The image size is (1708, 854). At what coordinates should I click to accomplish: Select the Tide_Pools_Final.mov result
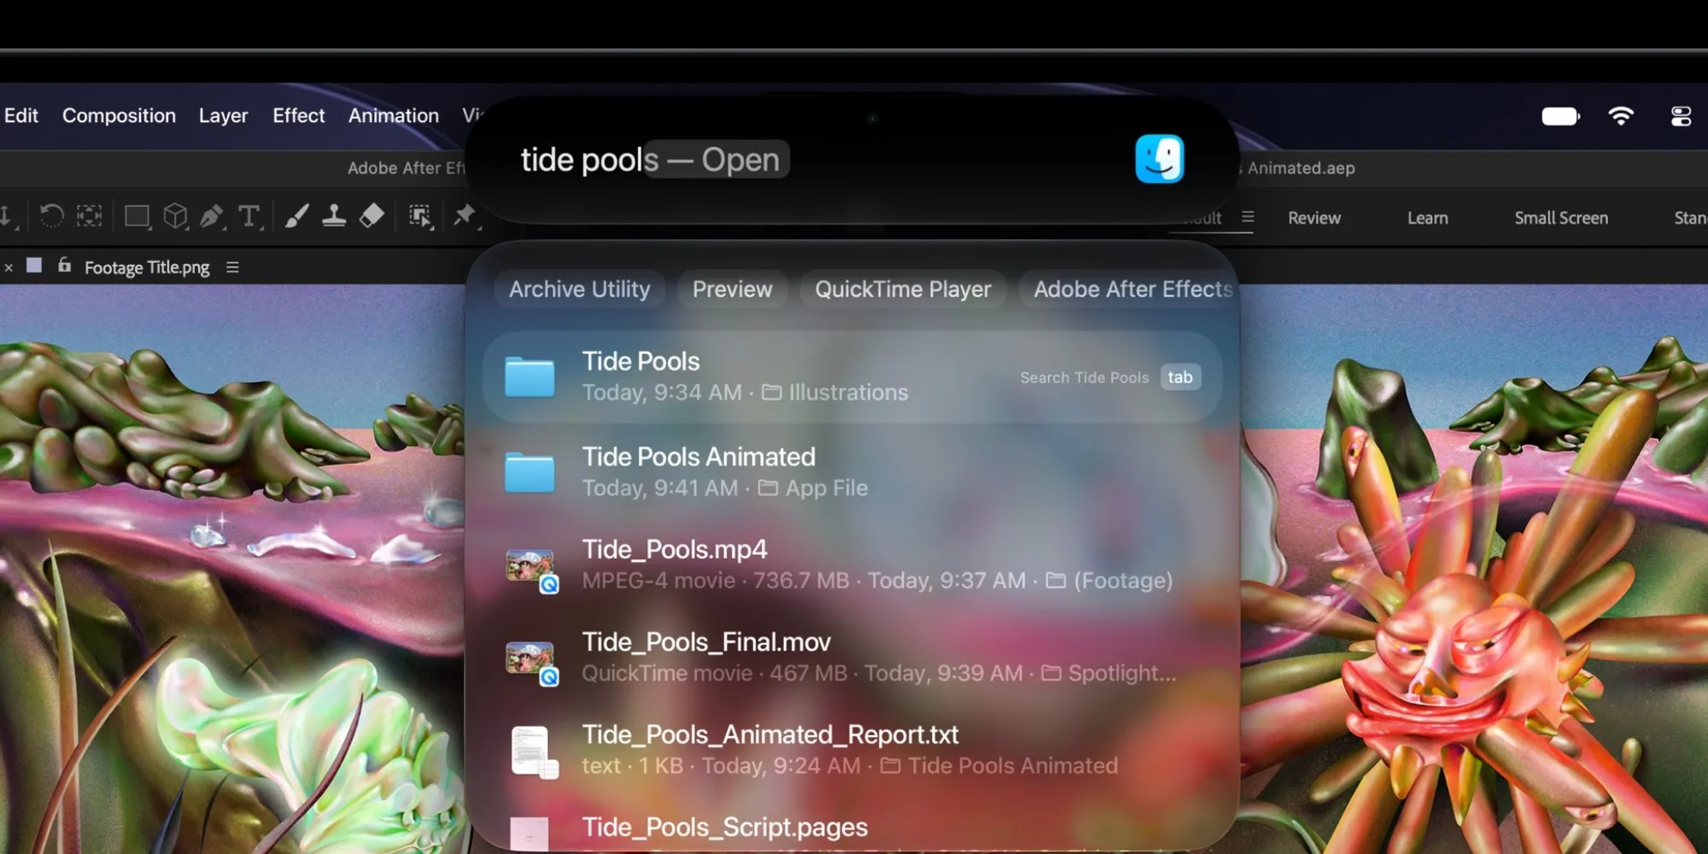pyautogui.click(x=852, y=657)
